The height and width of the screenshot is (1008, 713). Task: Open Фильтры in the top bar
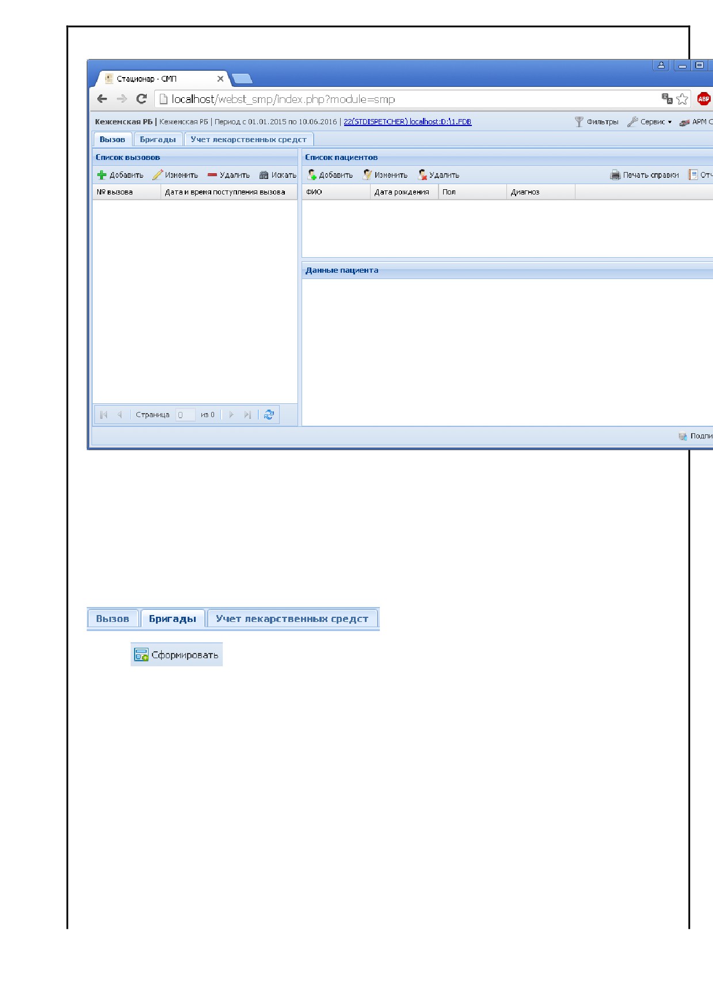click(596, 121)
